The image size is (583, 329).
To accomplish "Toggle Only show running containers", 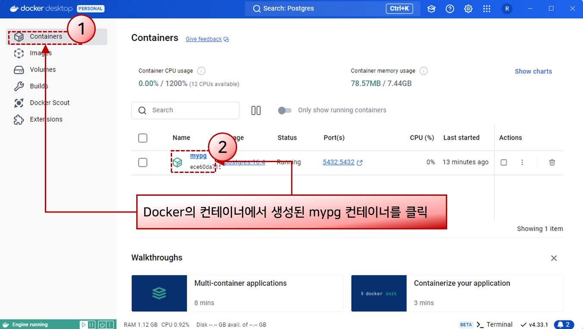I will (x=285, y=110).
